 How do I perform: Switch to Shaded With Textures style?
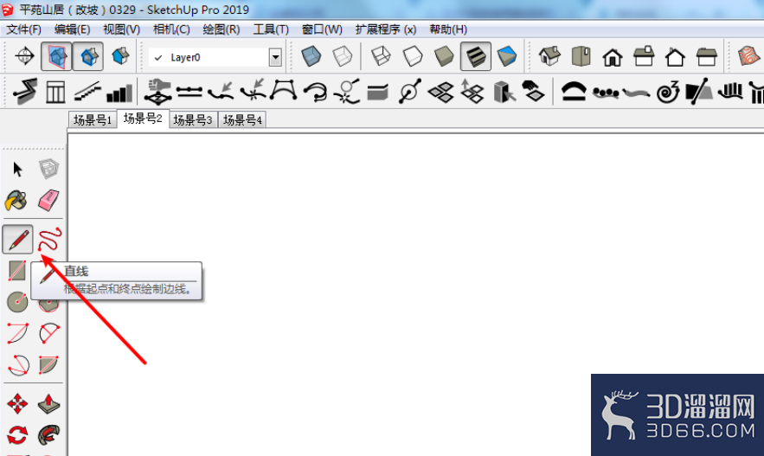(x=476, y=56)
